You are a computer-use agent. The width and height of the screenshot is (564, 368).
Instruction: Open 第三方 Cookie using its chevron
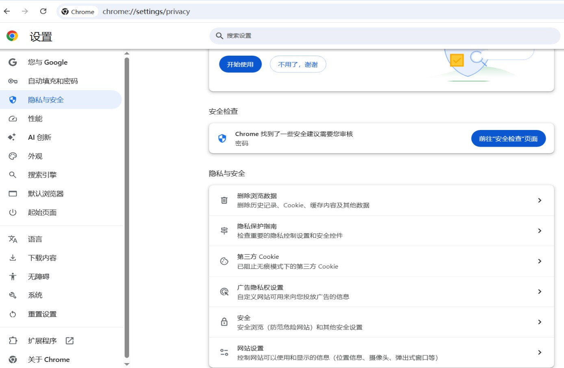coord(540,261)
